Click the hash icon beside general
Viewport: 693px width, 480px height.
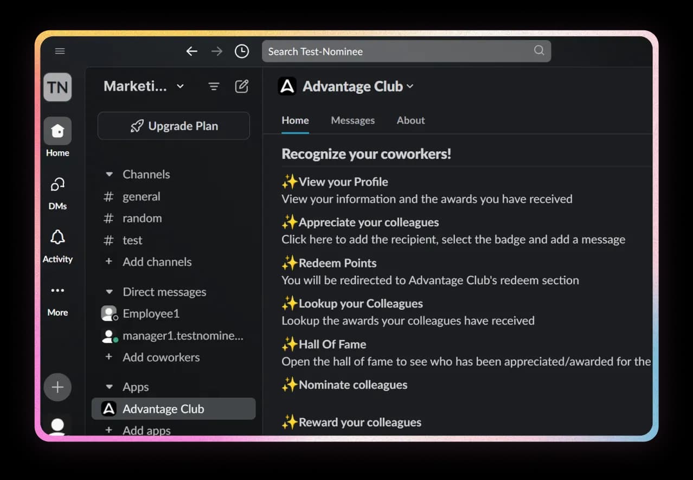108,196
